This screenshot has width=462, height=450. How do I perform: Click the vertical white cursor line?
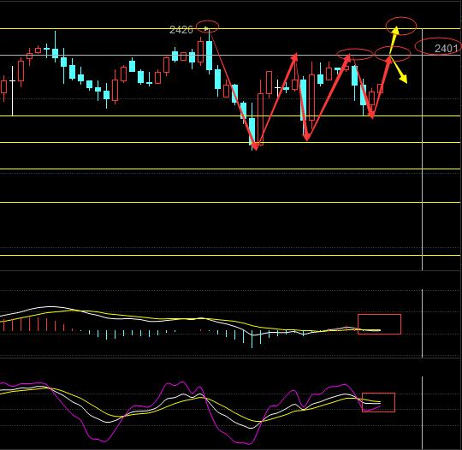423,147
